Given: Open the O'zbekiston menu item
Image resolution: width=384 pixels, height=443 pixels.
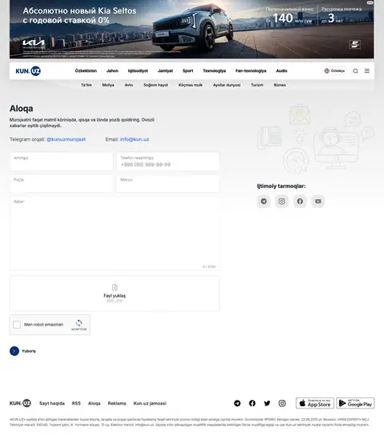Looking at the screenshot, I should click(x=86, y=70).
